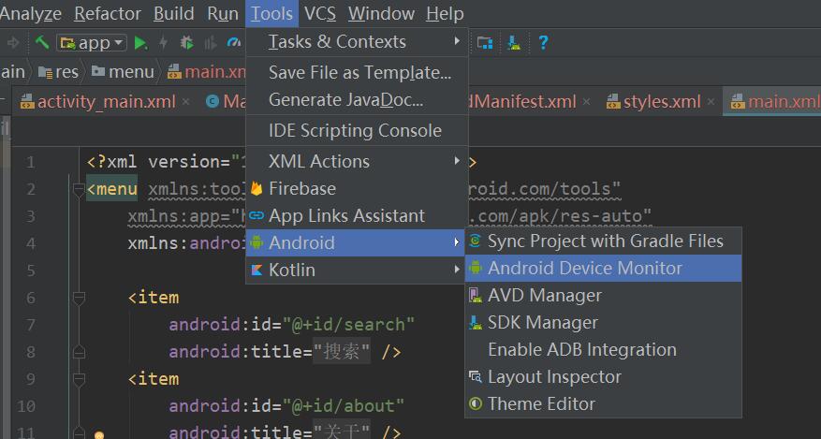Click the 搜索 title string value
The image size is (821, 439).
342,352
